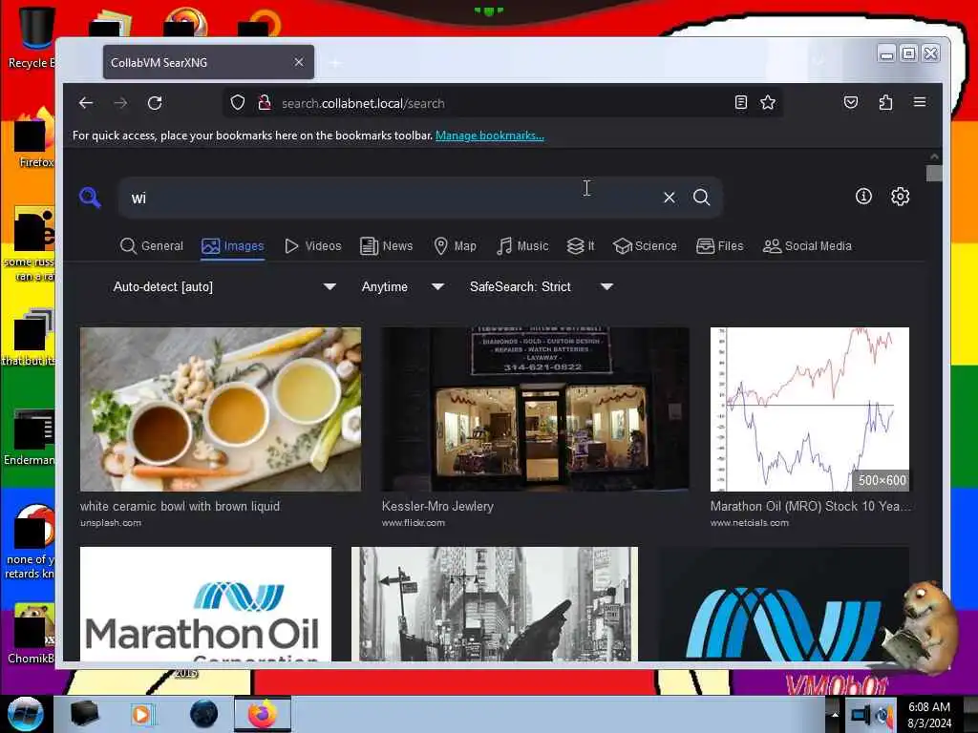Open the Anytime time range dropdown
Screen dimensions: 978x733
coord(403,286)
